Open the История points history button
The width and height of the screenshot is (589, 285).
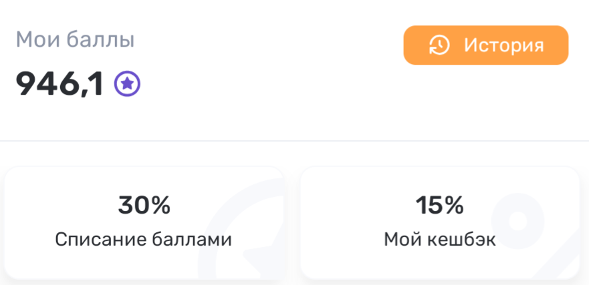[486, 45]
